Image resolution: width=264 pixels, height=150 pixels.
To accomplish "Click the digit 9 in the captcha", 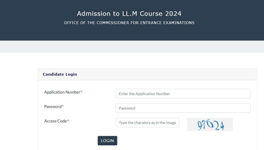I will [200, 125].
